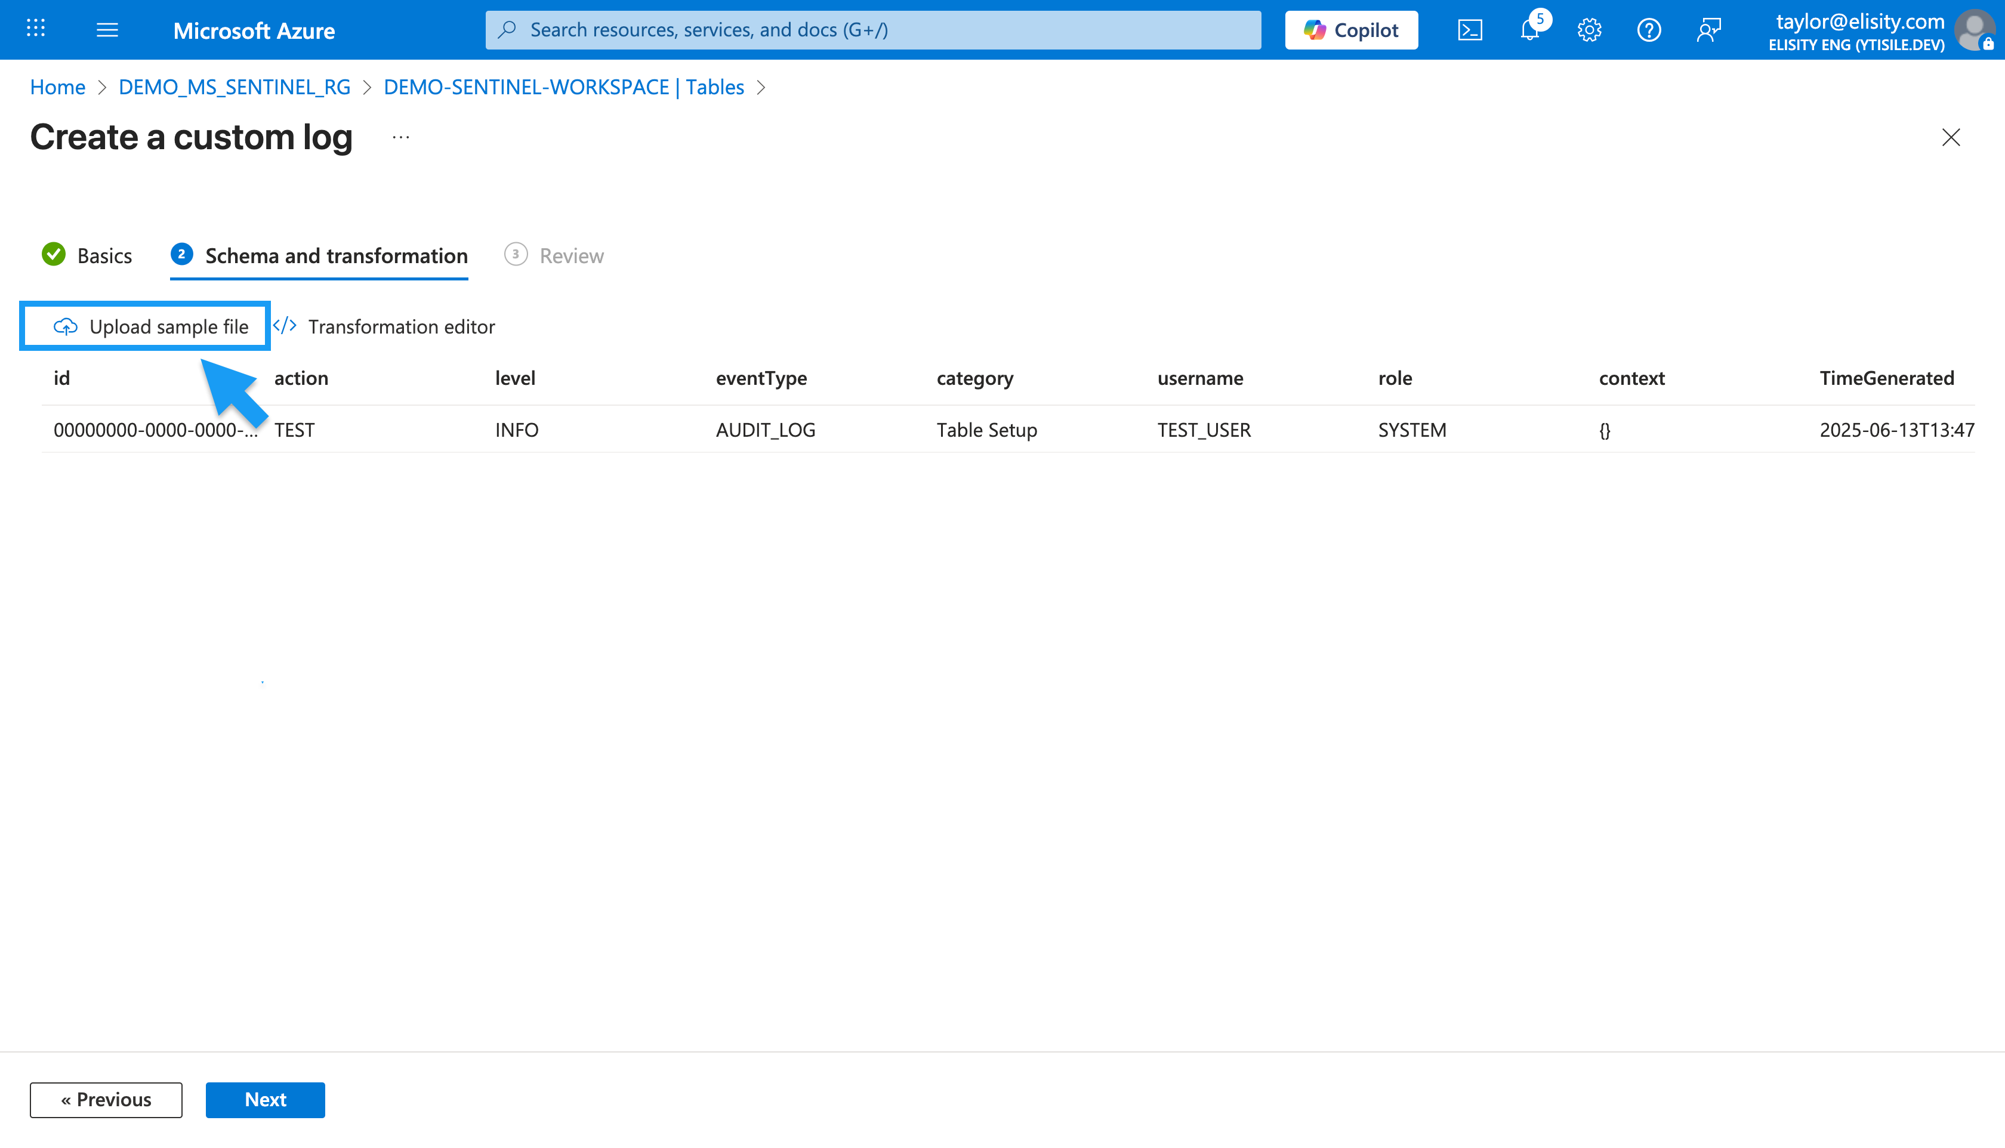The width and height of the screenshot is (2005, 1148).
Task: Click the Microsoft Azure home title
Action: click(254, 30)
